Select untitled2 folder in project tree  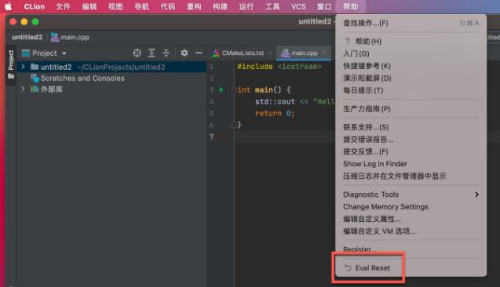(x=111, y=67)
